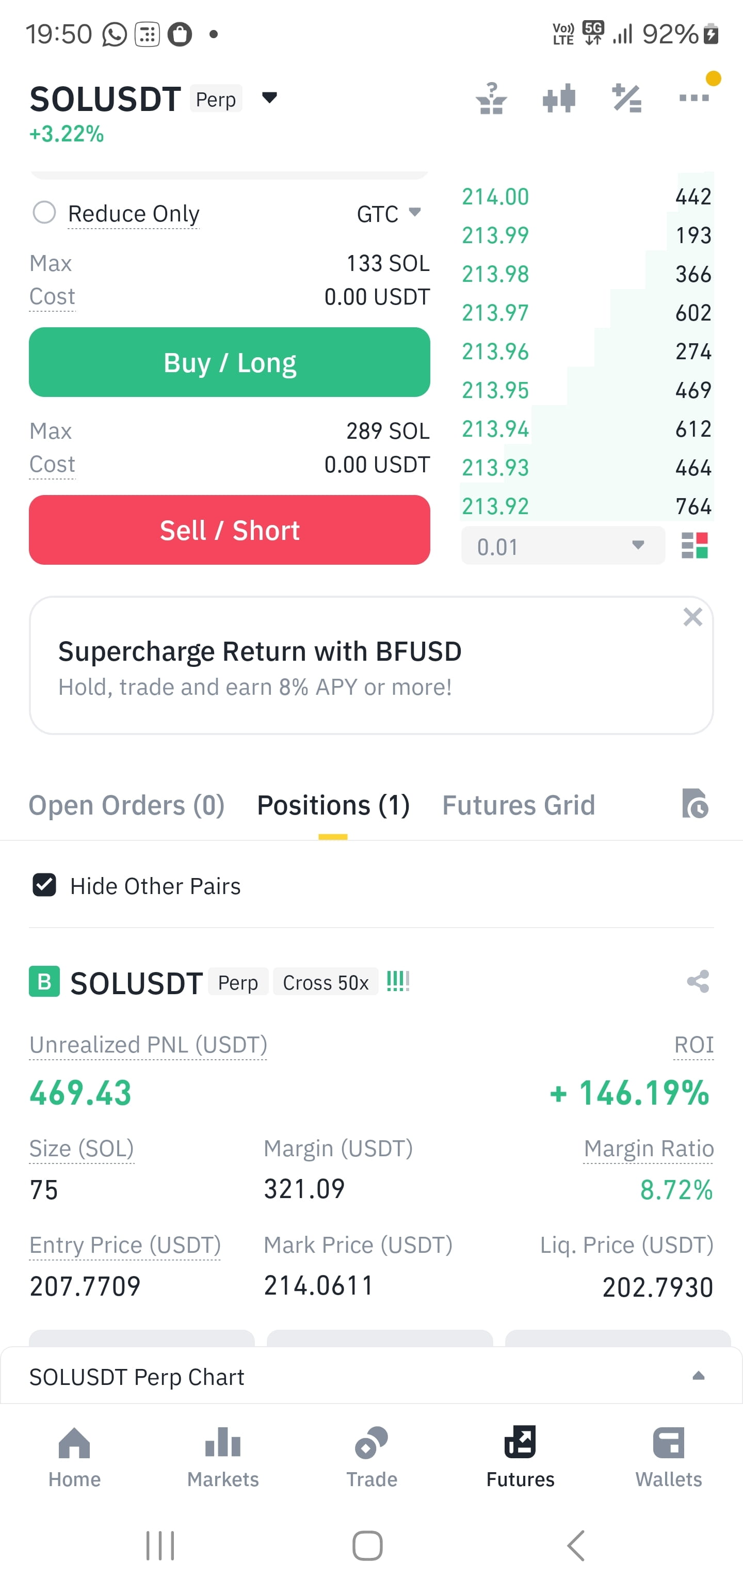The image size is (743, 1594).
Task: Tap the Sell / Short button
Action: point(230,530)
